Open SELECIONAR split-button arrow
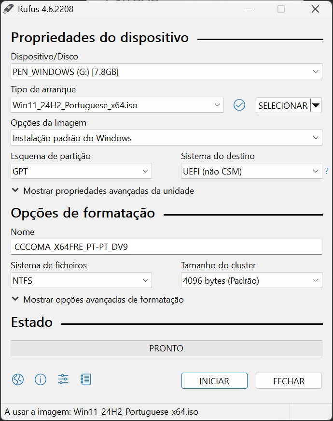This screenshot has width=333, height=421. [316, 105]
